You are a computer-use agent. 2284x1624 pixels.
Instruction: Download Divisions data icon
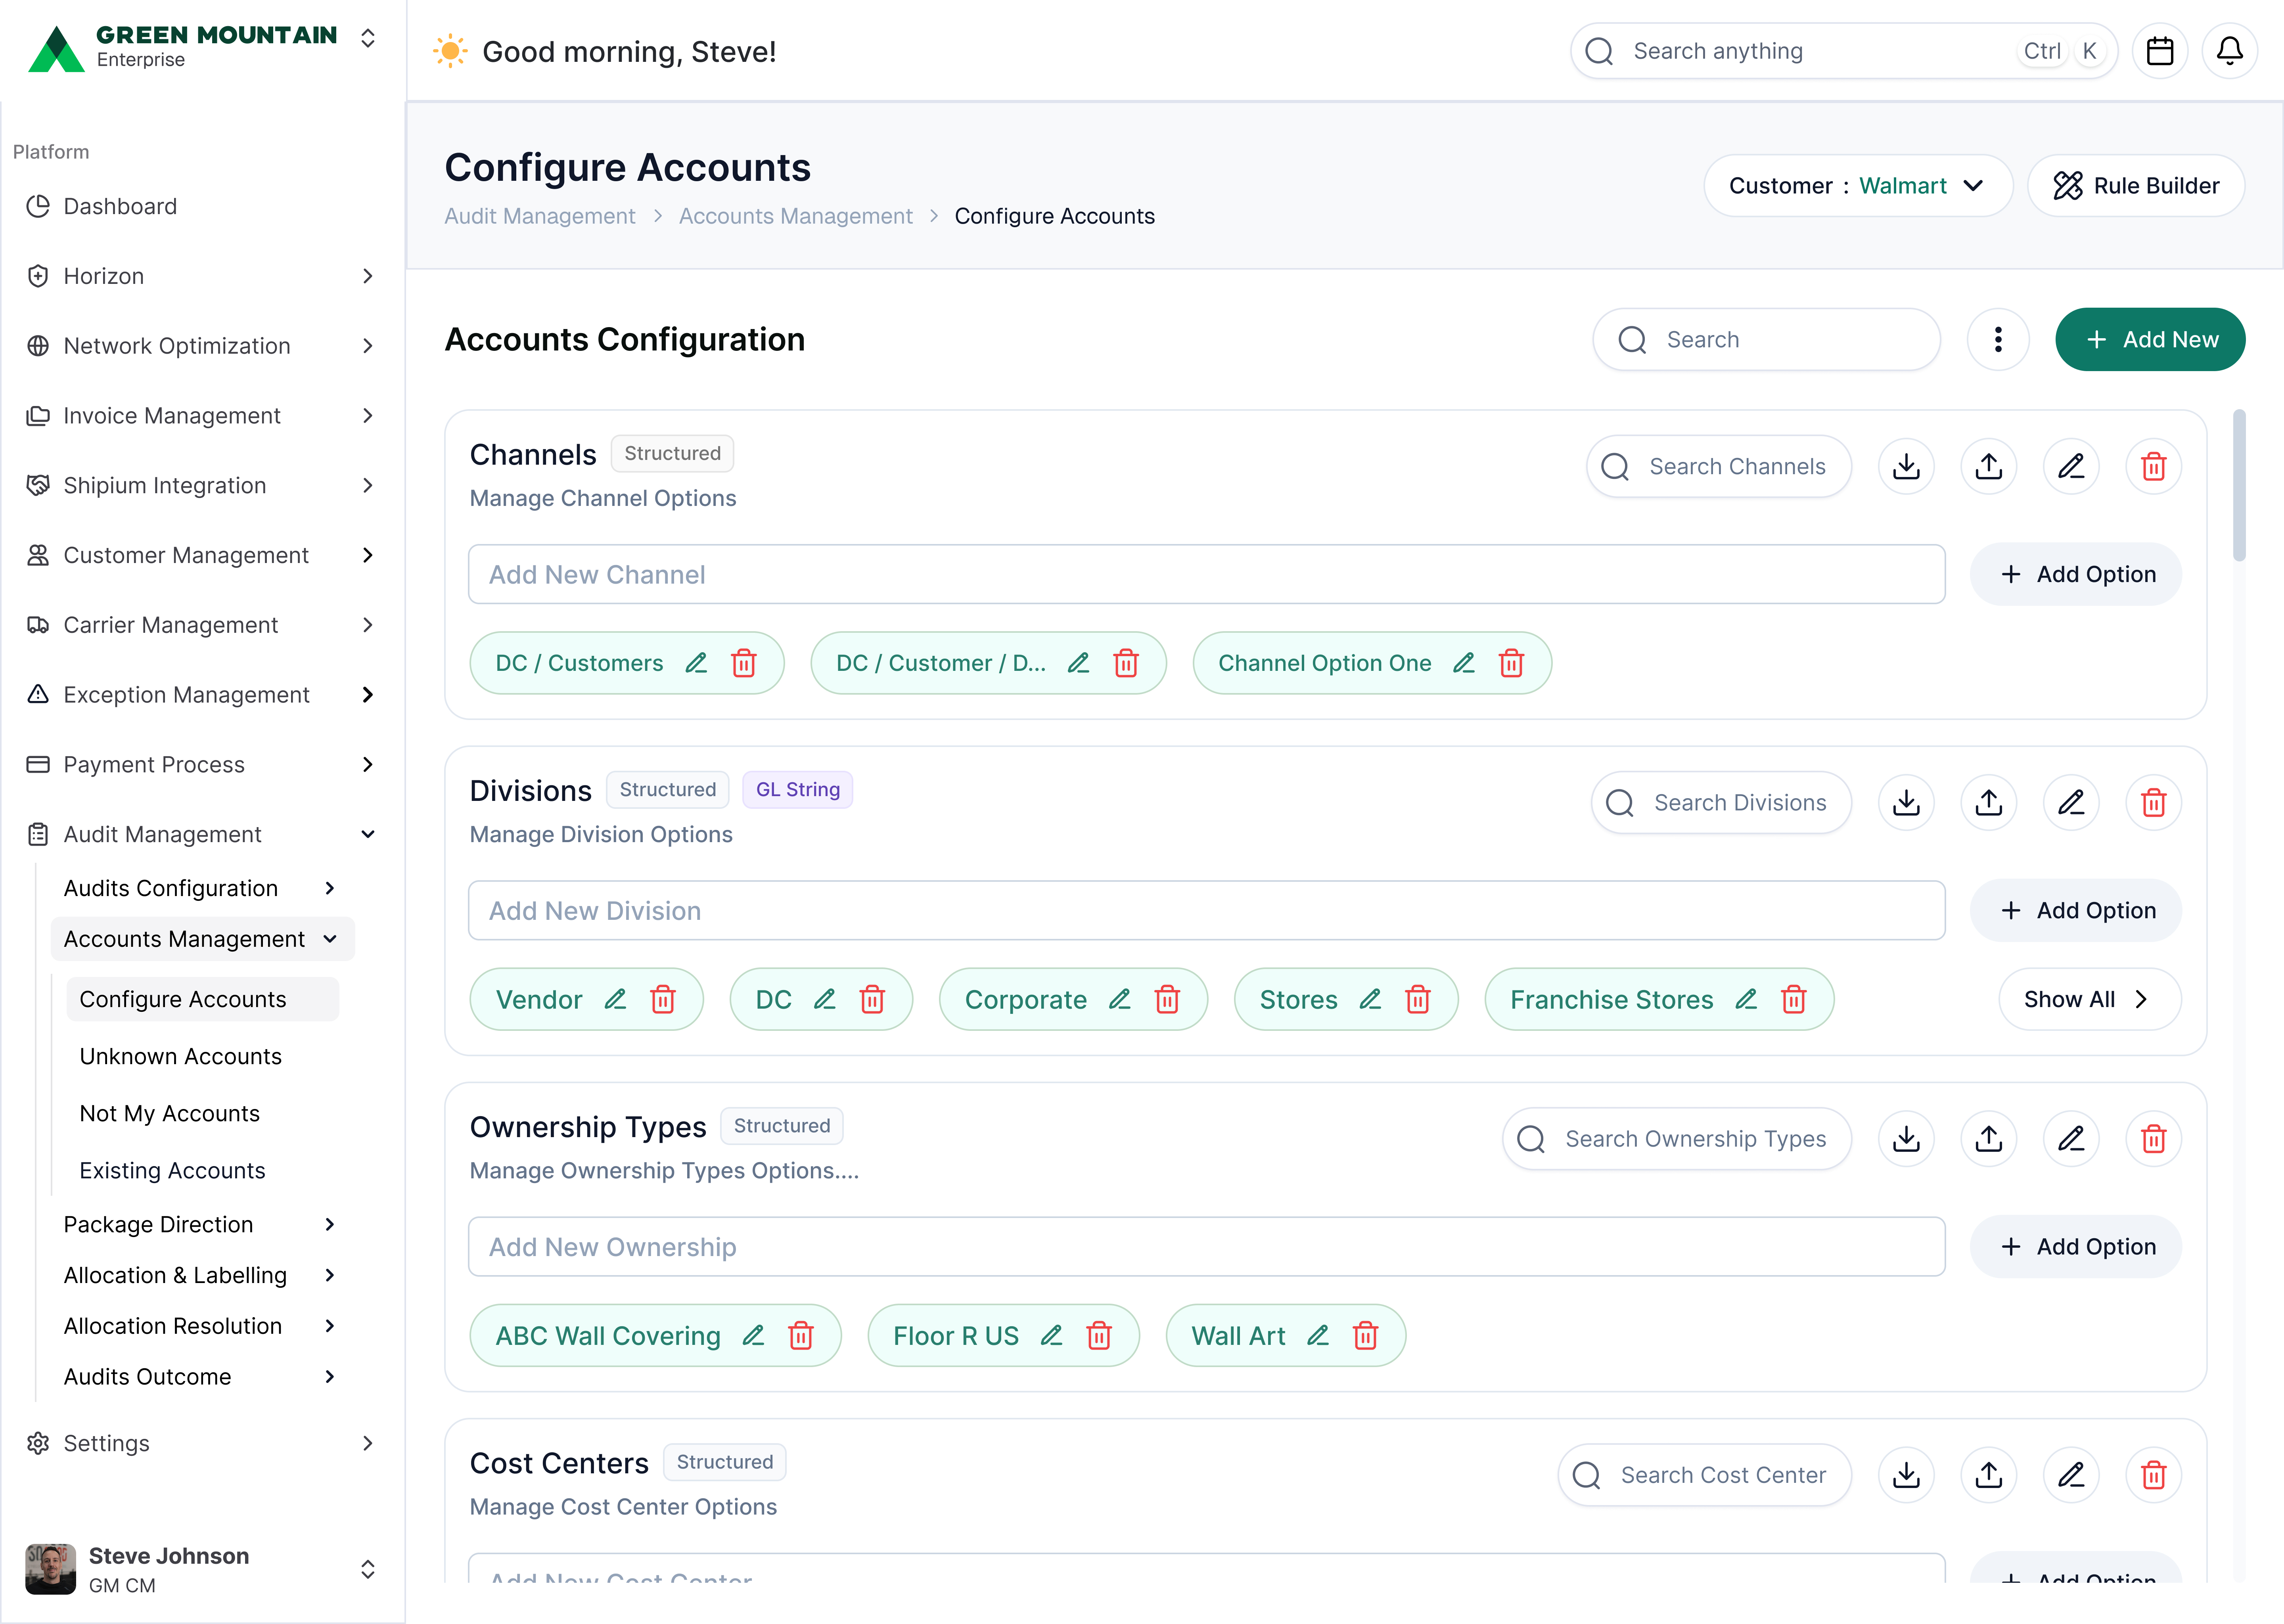(x=1907, y=802)
